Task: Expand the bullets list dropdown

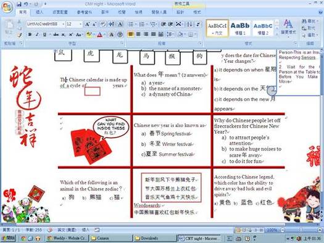Action: tap(136, 25)
